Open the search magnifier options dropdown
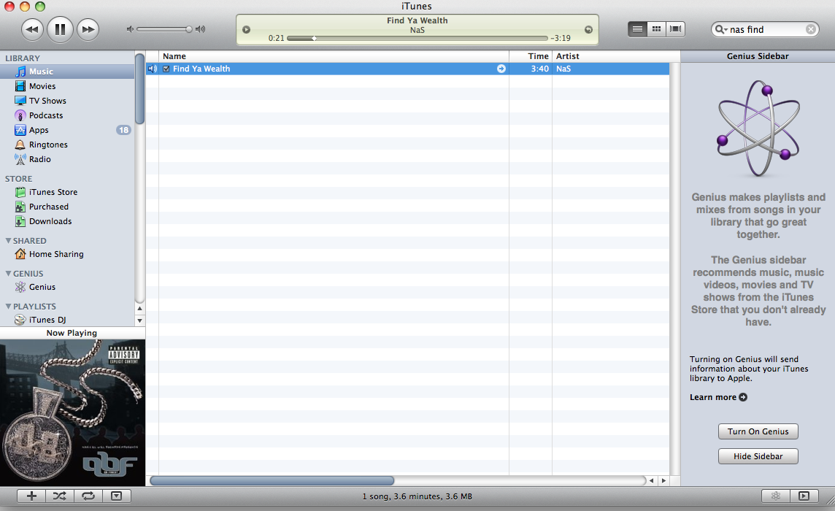 click(721, 29)
